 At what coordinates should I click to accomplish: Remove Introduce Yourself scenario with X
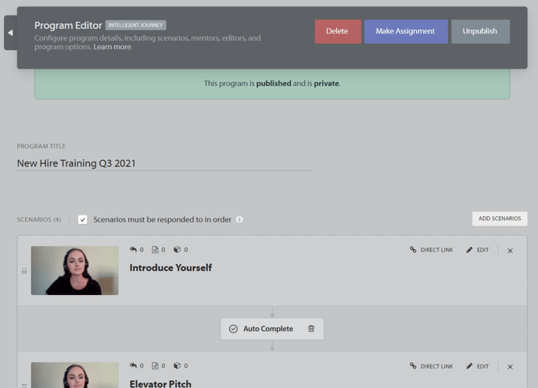[510, 251]
